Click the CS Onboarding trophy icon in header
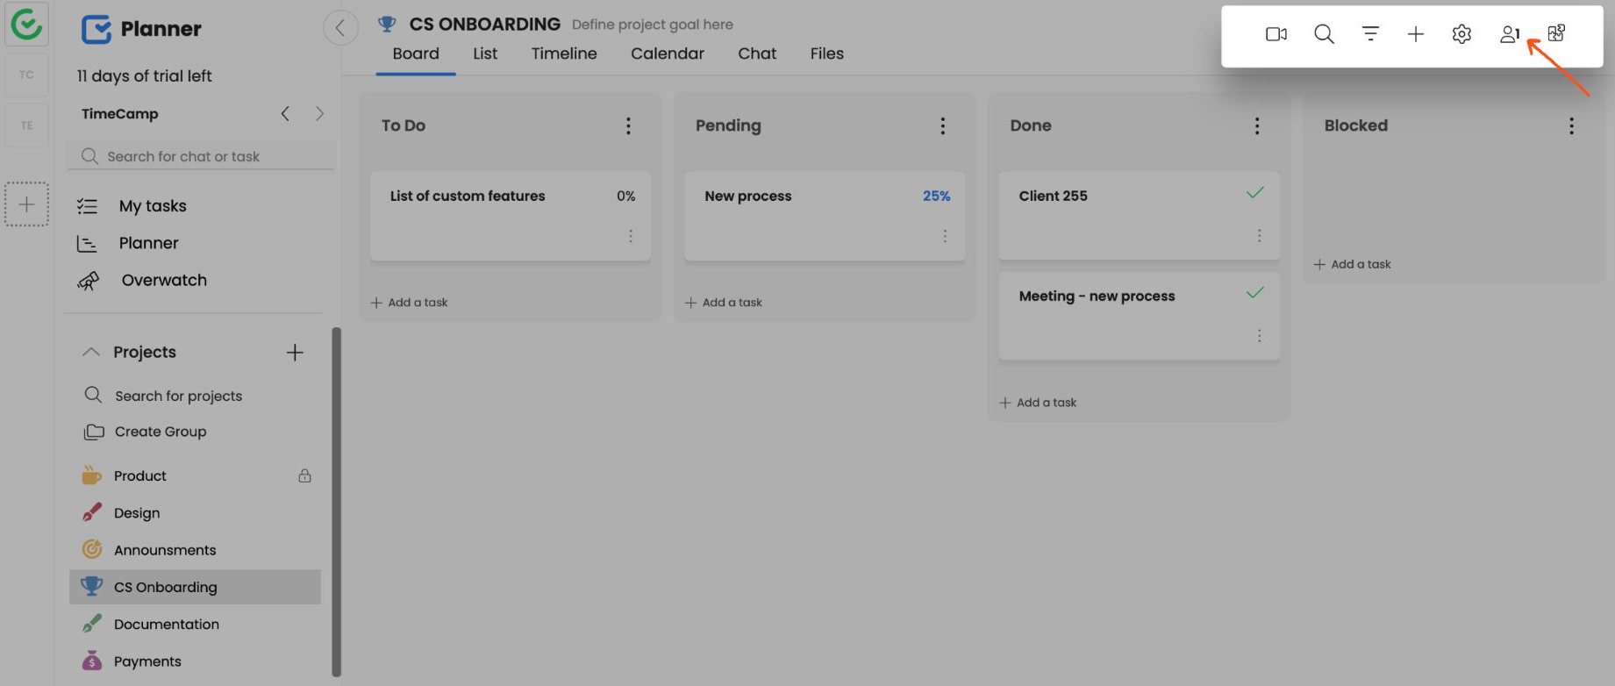1615x686 pixels. (x=387, y=25)
